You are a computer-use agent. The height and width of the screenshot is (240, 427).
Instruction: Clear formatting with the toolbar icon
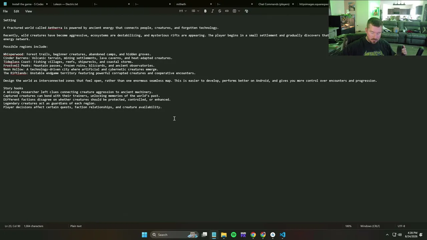click(x=246, y=11)
